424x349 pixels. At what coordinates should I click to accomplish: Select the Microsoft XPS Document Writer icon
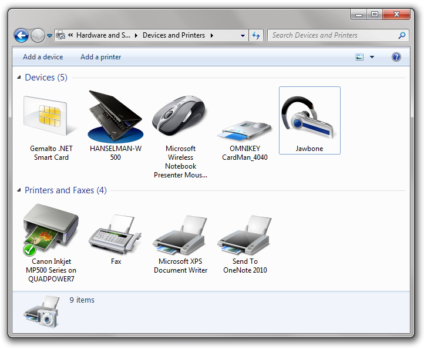pyautogui.click(x=180, y=235)
